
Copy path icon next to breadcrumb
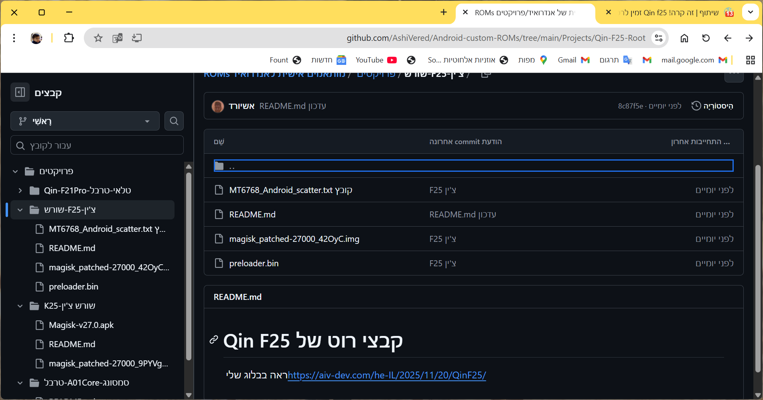point(485,75)
